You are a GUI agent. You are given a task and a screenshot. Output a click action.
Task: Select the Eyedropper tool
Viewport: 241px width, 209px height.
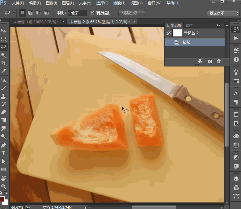pos(3,71)
